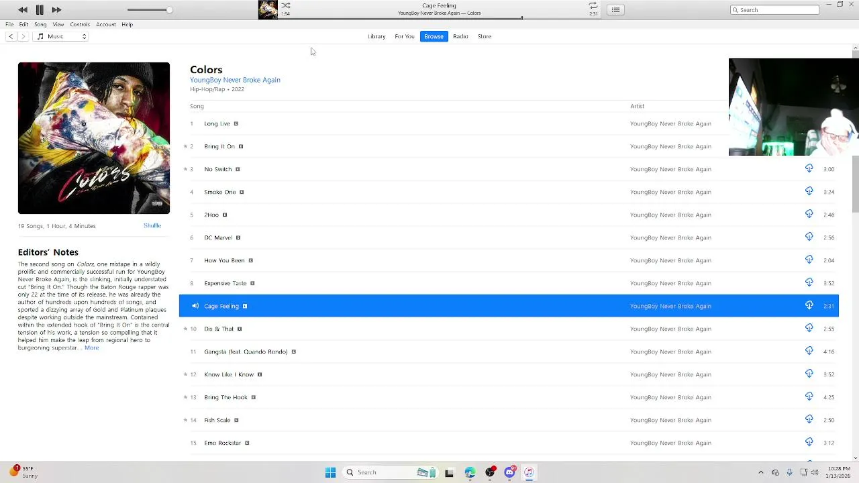Switch to the For You tab
Image resolution: width=859 pixels, height=483 pixels.
pos(405,36)
